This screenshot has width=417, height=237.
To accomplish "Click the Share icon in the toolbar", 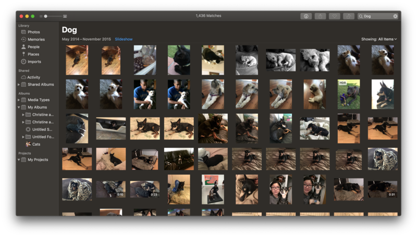I will (x=320, y=16).
